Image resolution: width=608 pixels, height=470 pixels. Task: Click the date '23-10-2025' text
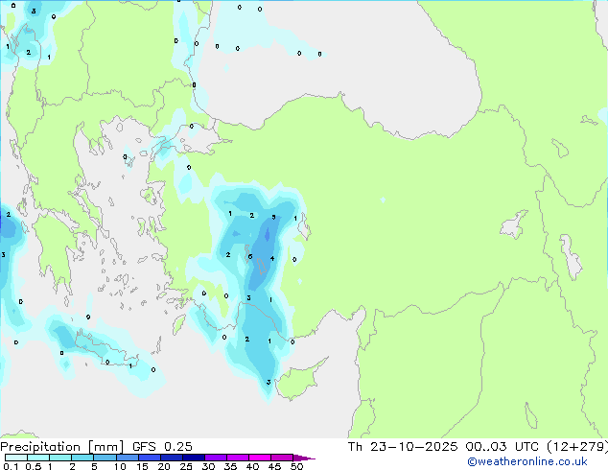click(413, 447)
